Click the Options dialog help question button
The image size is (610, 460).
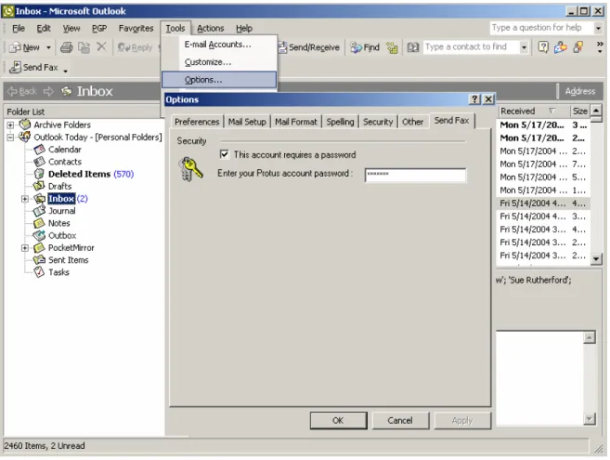click(474, 99)
